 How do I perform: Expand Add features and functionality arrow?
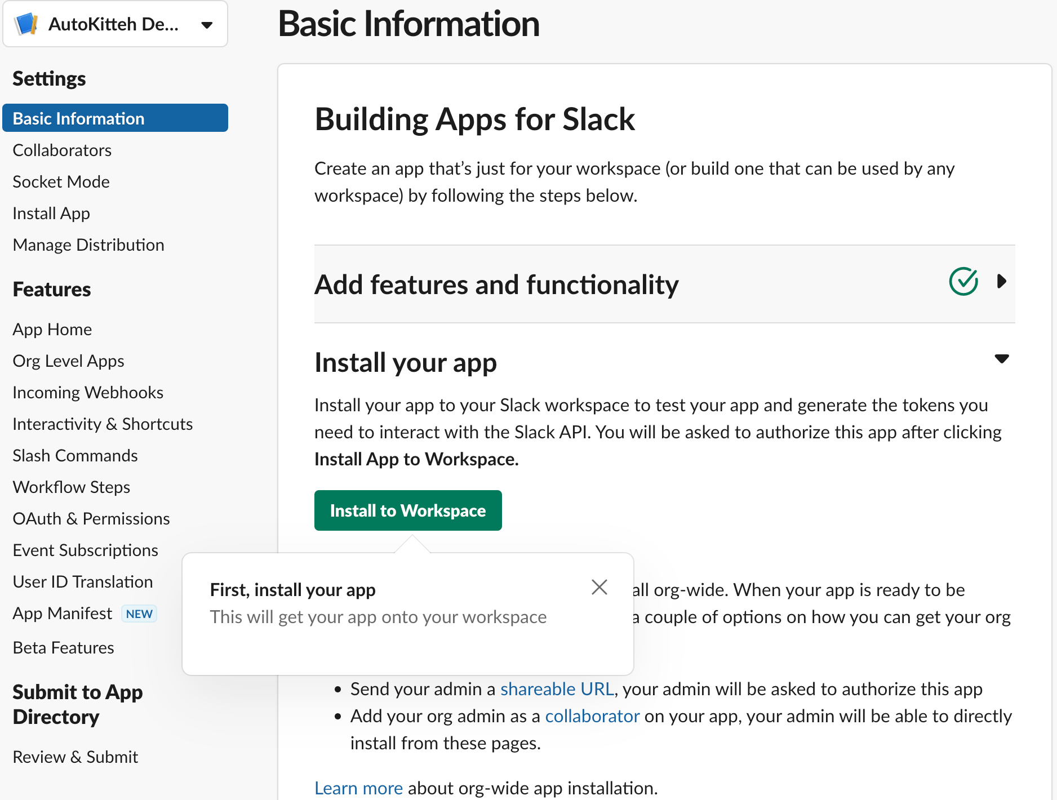[x=1001, y=281]
